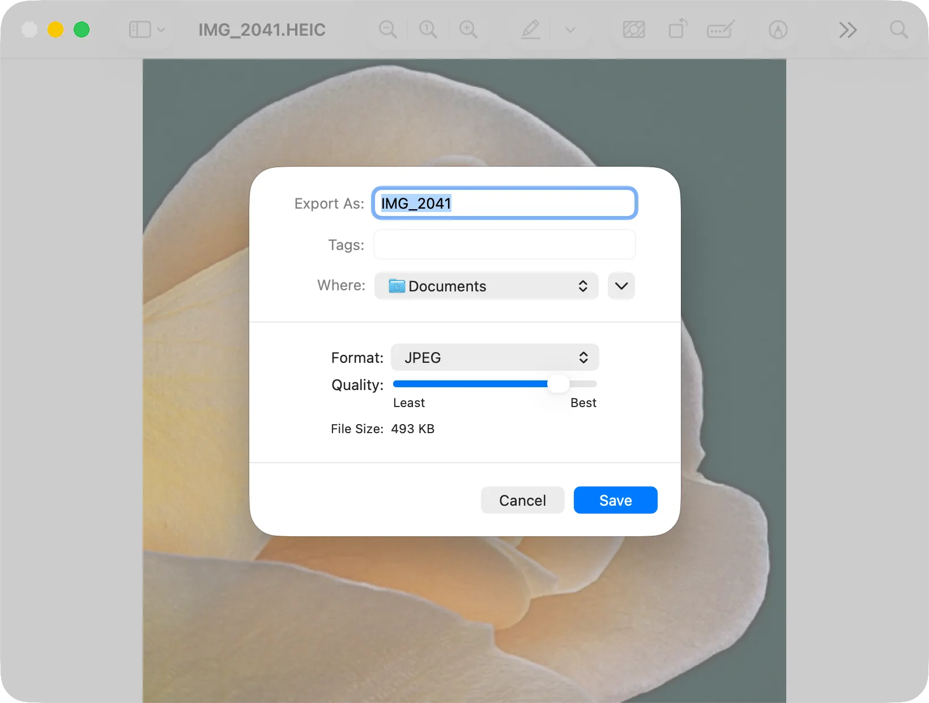This screenshot has height=703, width=929.
Task: Open the Format JPEG dropdown
Action: (x=495, y=357)
